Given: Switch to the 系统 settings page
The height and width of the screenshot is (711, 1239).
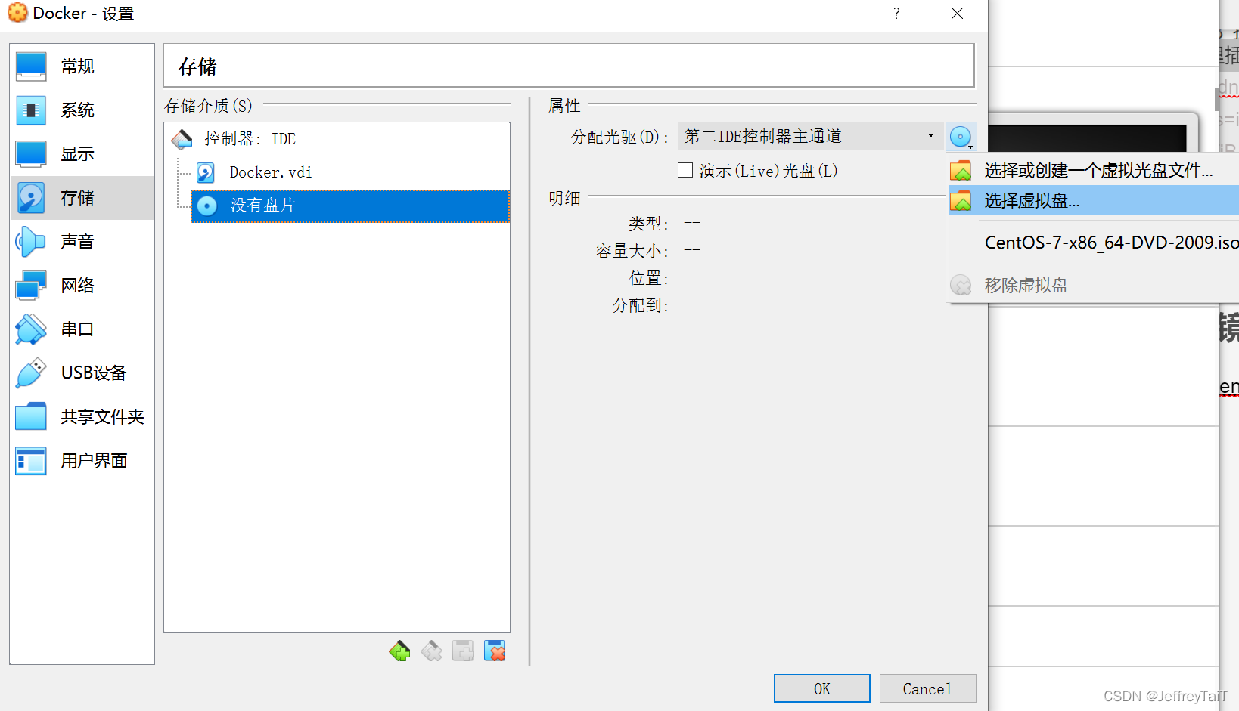Looking at the screenshot, I should point(82,110).
